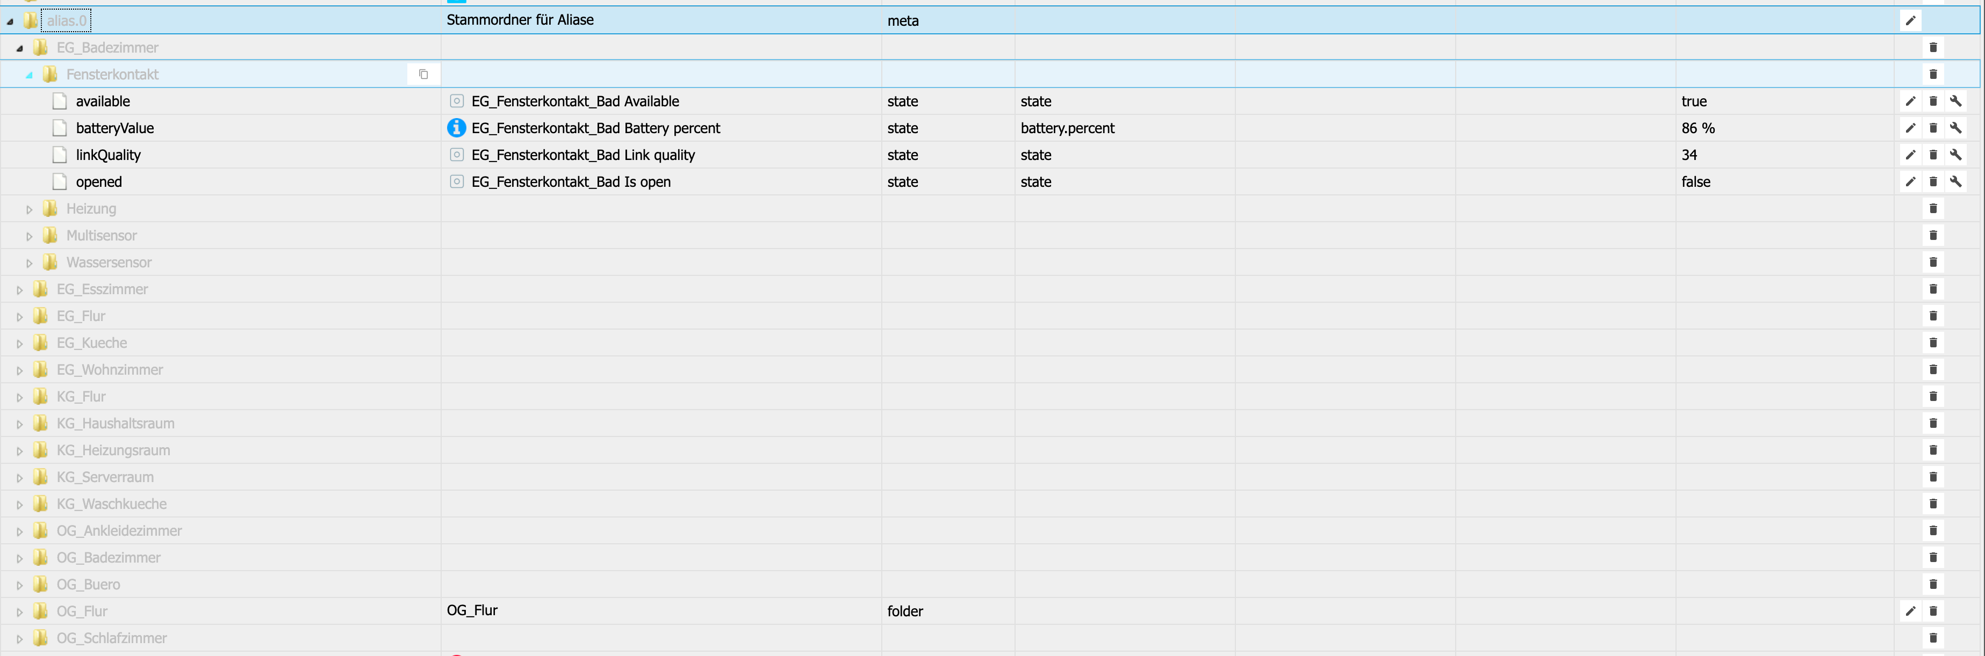Select the Multisensor folder row

tap(101, 236)
